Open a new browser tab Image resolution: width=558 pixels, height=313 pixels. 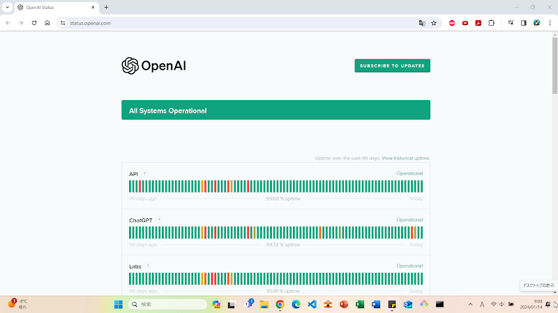point(106,7)
